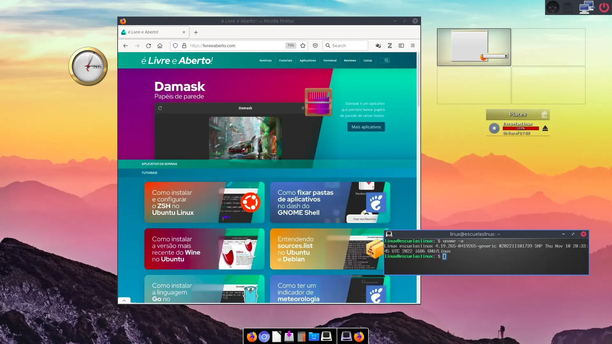612x344 pixels.
Task: Click the Z extension icon in toolbar
Action: [390, 46]
